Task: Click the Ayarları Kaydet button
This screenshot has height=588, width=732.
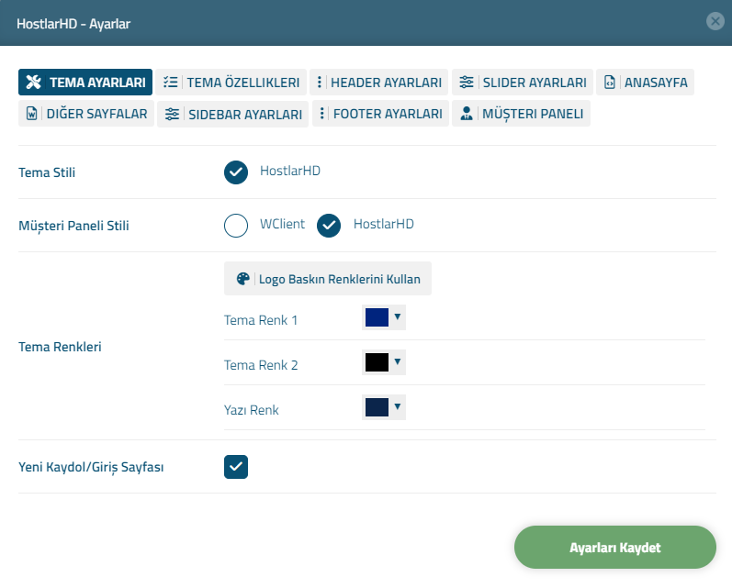Action: tap(614, 547)
